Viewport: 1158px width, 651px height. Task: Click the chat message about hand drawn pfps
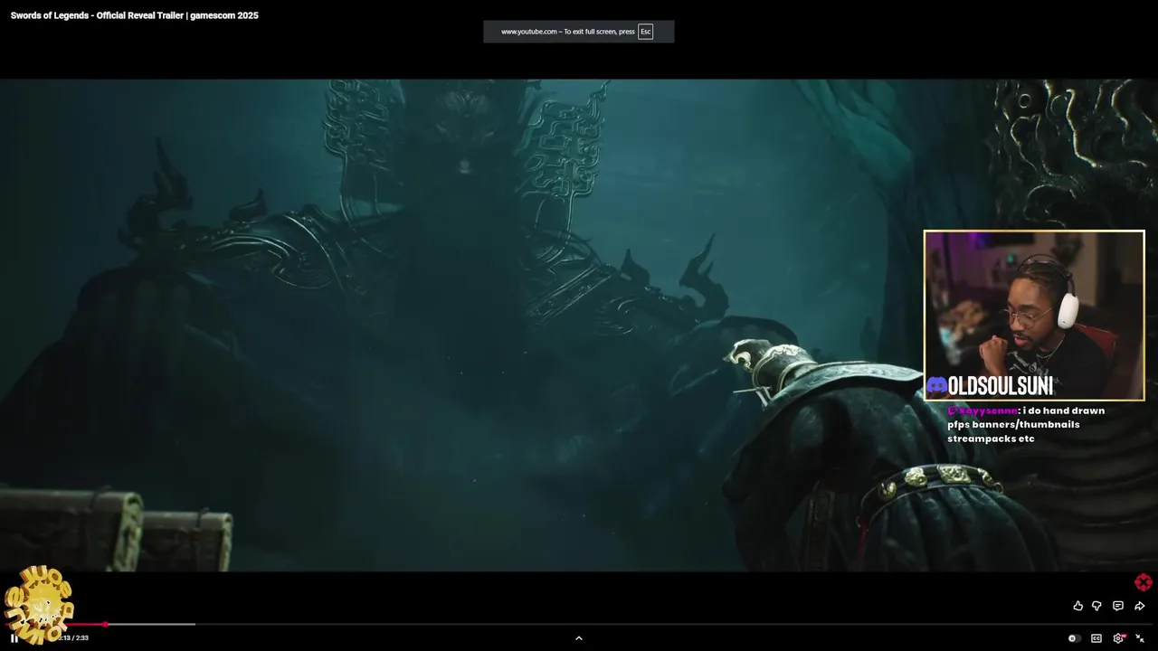(x=1026, y=424)
